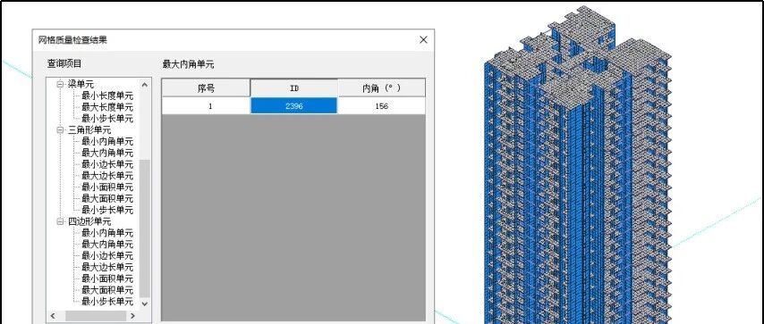Screen dimensions: 764x324
Task: Select 最大面积单元 under 四边形单元
Action: pos(107,290)
